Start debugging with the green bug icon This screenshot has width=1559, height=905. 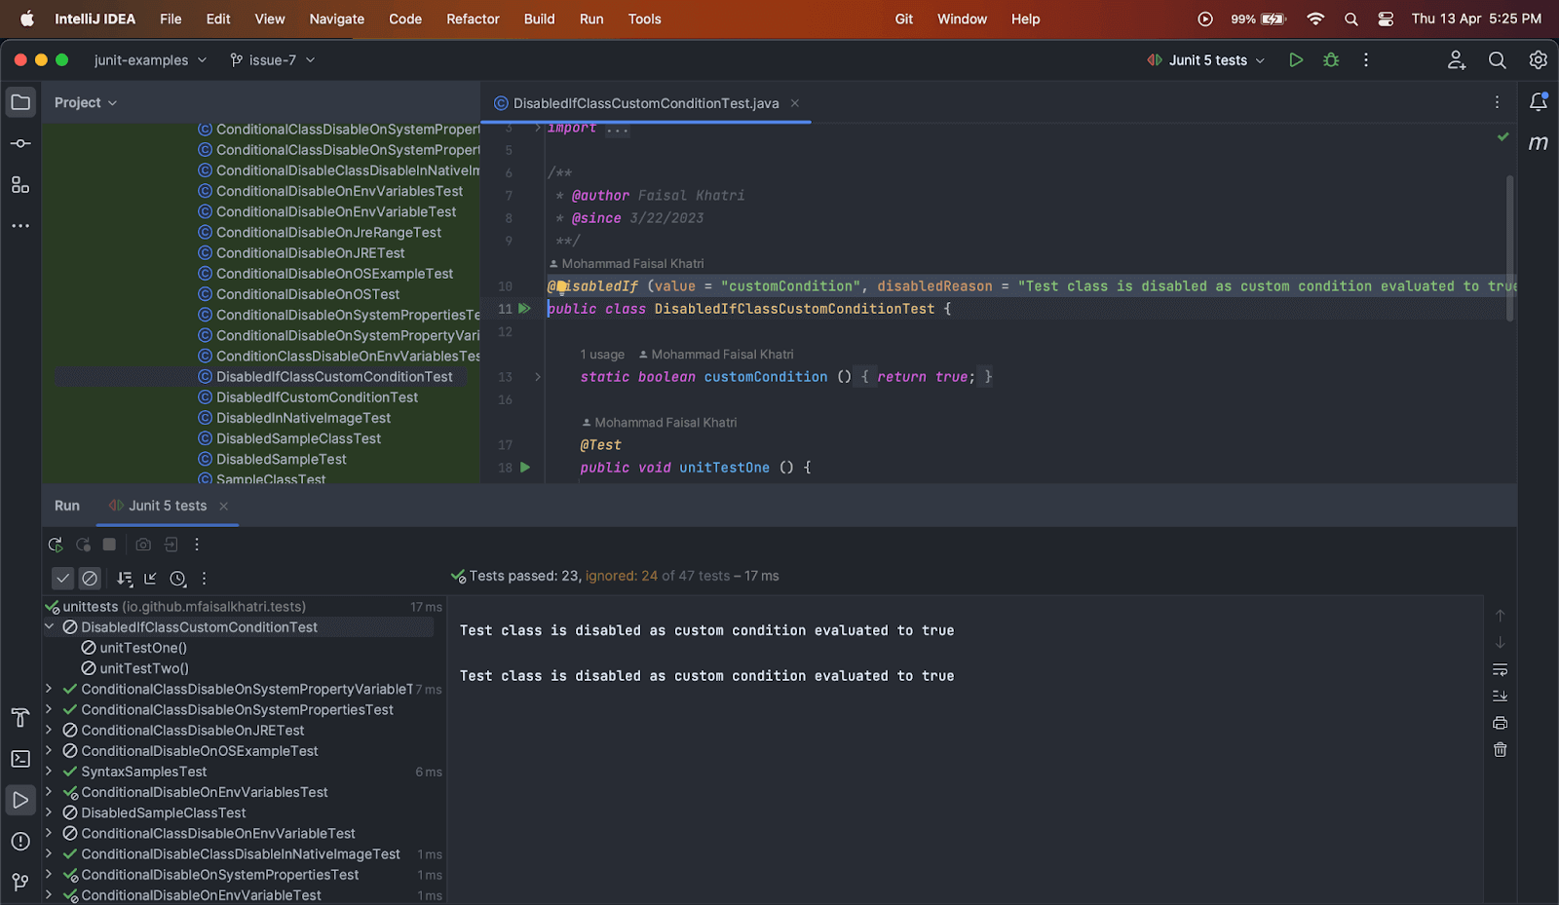click(1331, 60)
